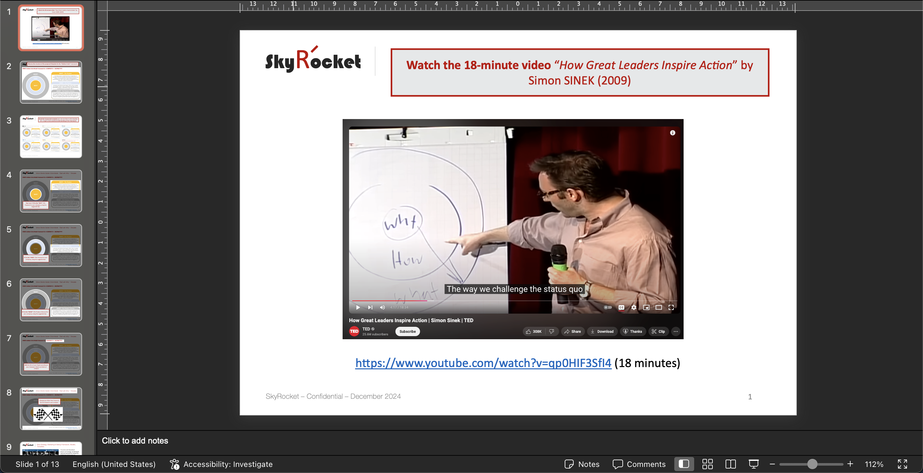This screenshot has width=923, height=473.
Task: Click miniplayer icon in video screenshot
Action: (646, 307)
